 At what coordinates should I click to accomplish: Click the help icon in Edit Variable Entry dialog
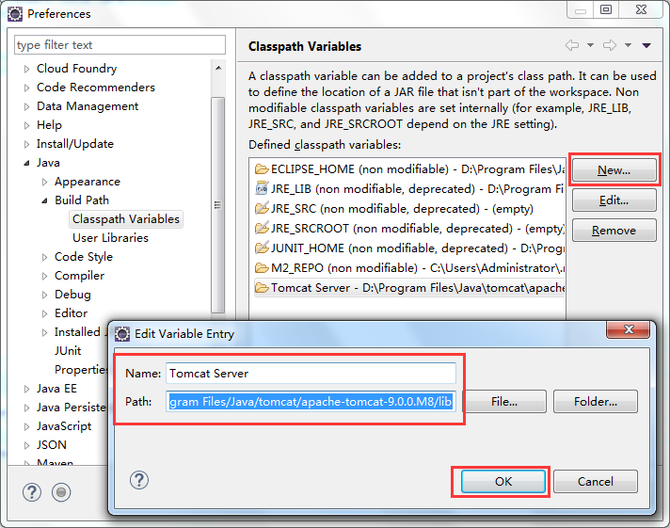tap(139, 480)
